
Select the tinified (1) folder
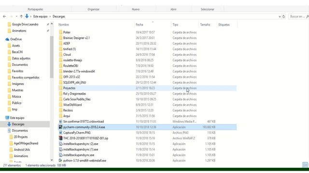(x=70, y=49)
